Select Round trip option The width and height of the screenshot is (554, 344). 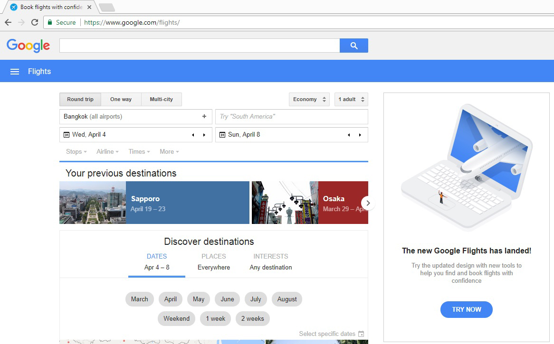tap(80, 100)
